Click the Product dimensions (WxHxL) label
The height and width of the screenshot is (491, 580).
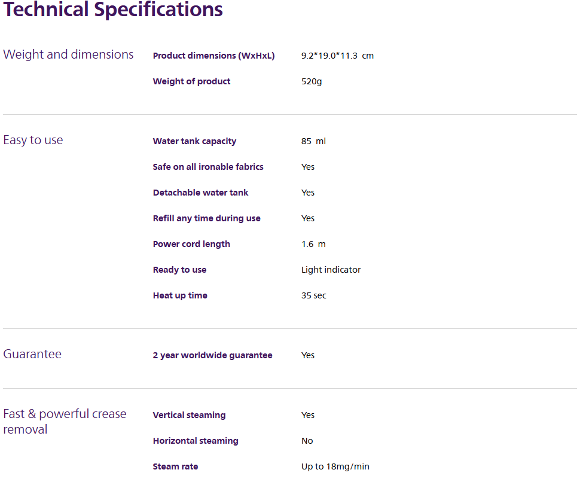coord(213,56)
